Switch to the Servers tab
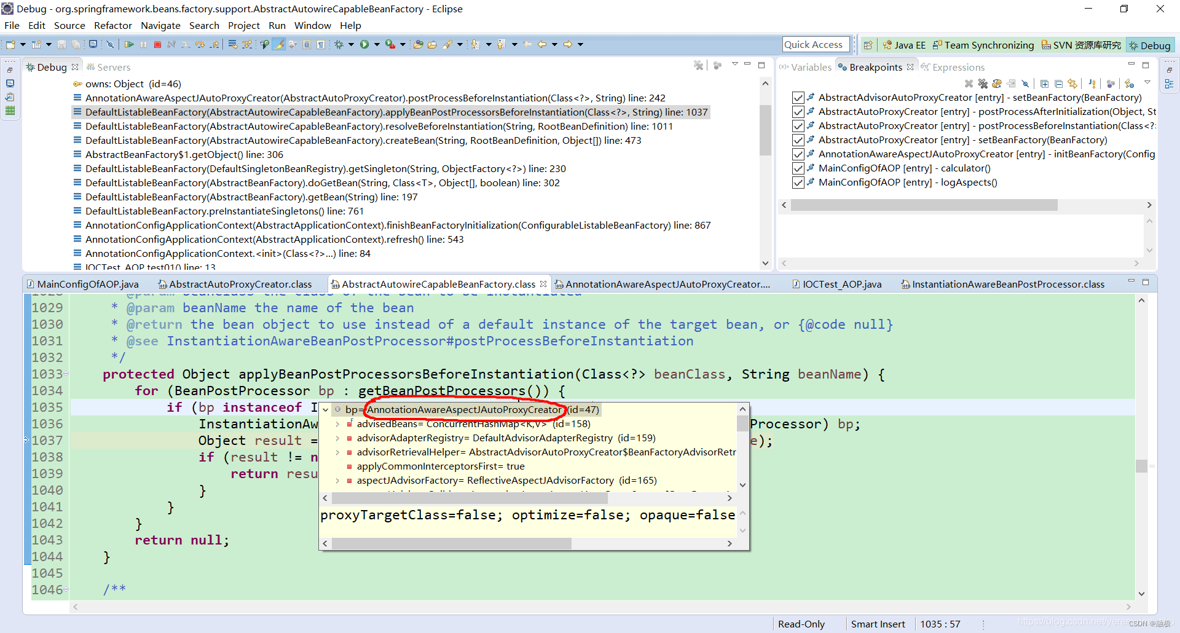 tap(108, 67)
